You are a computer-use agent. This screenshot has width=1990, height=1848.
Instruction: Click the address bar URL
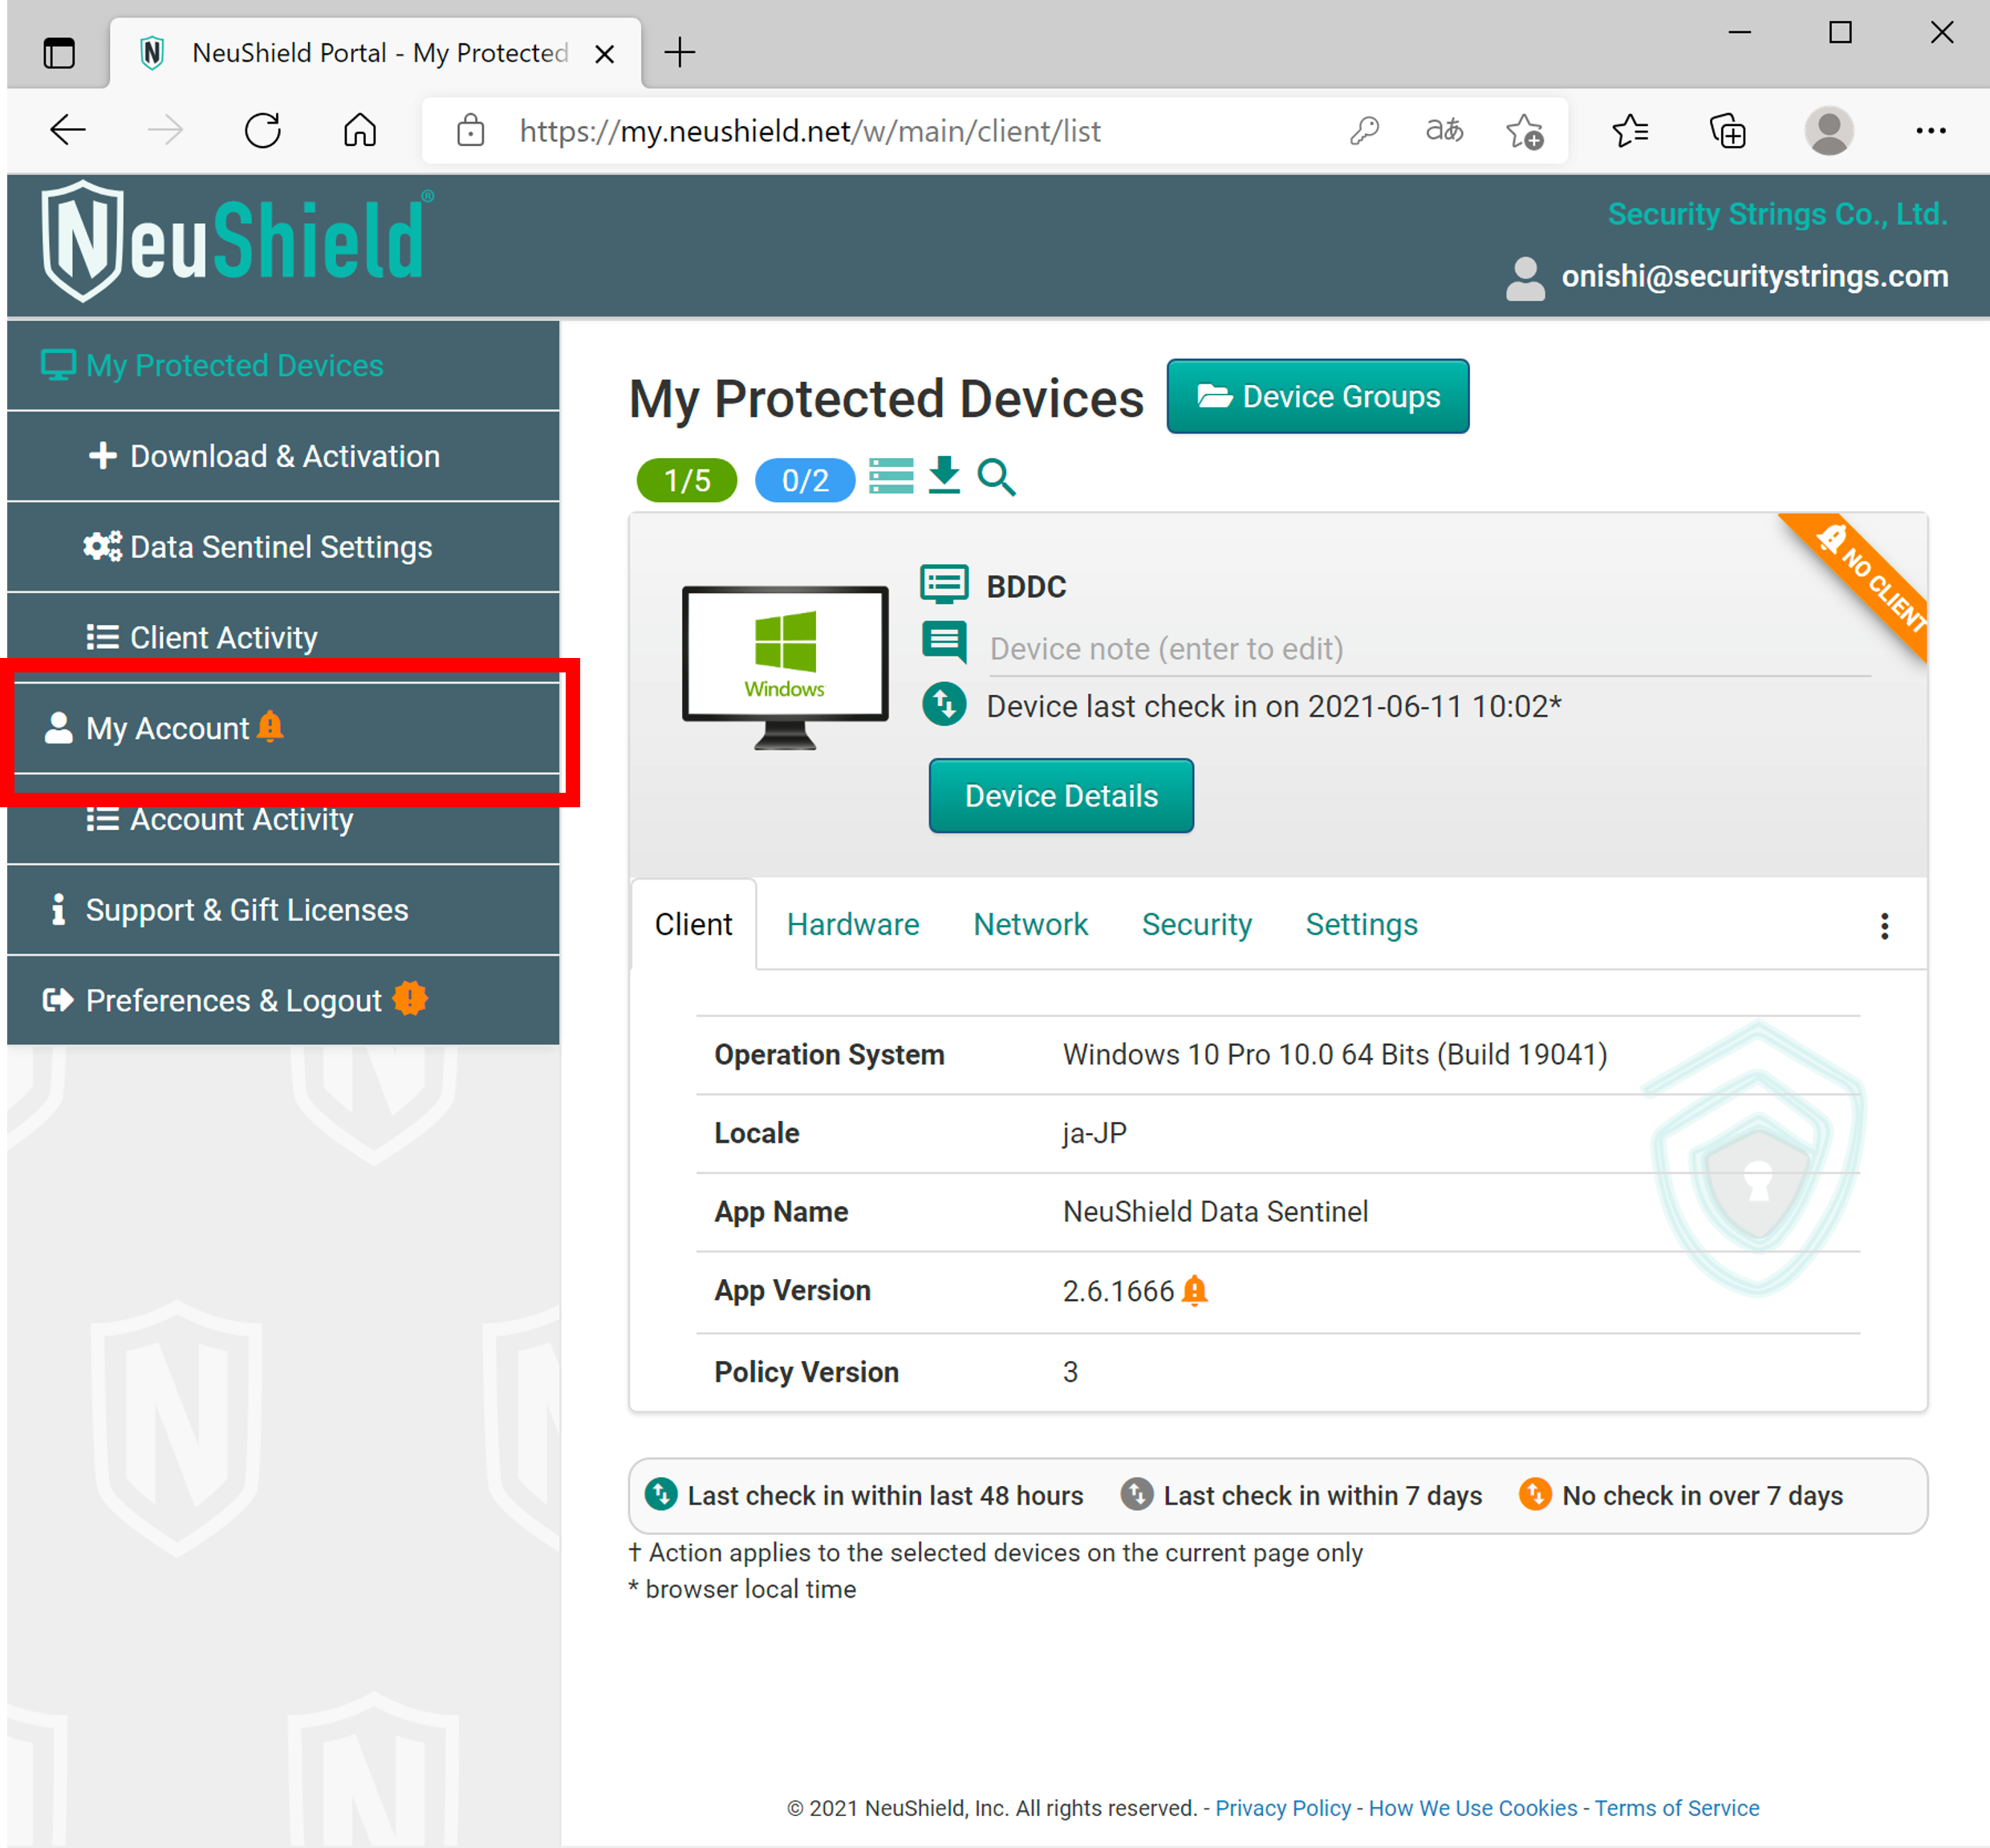tap(810, 131)
